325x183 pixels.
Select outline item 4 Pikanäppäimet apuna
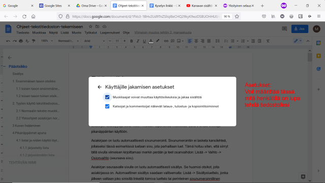(29, 133)
